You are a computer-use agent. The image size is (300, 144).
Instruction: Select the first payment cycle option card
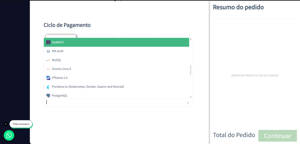61,36
